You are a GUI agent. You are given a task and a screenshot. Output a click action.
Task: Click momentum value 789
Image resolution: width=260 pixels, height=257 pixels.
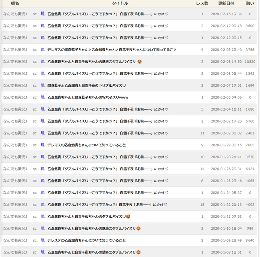tap(250, 228)
